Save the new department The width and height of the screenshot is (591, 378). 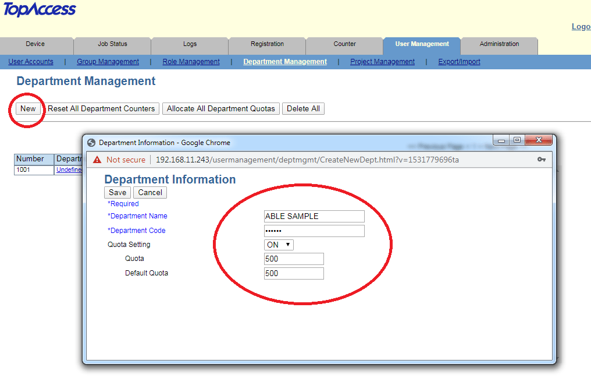(x=117, y=192)
